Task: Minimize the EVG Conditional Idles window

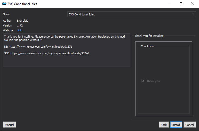Action: coord(169,4)
